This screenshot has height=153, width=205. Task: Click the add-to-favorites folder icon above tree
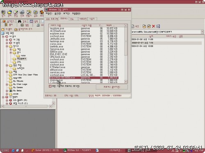[x=16, y=29]
